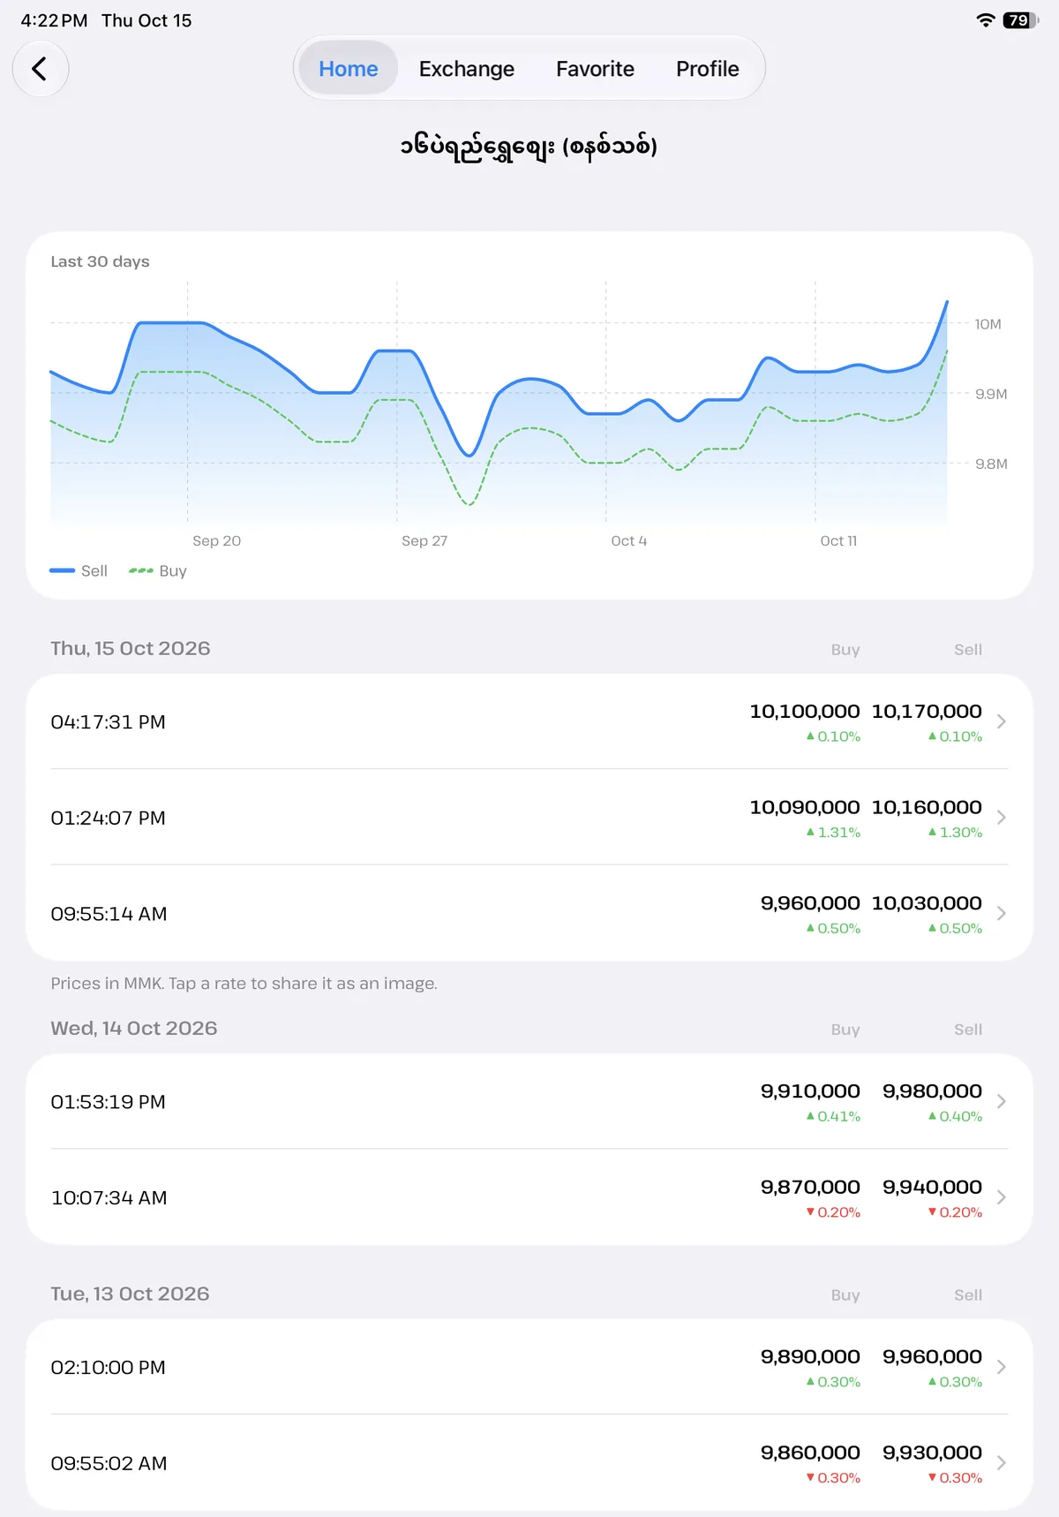Toggle the Buy series in chart legend
Viewport: 1059px width, 1517px height.
pyautogui.click(x=158, y=571)
